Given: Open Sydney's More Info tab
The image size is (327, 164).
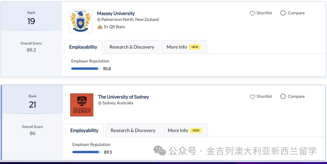Looking at the screenshot, I should [185, 130].
